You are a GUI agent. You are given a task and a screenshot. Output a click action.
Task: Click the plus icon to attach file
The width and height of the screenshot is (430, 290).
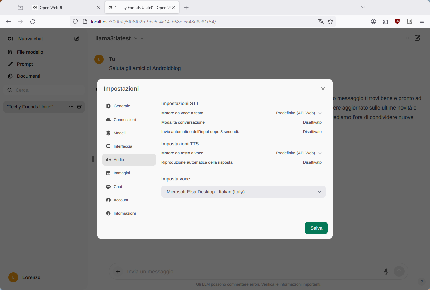[118, 271]
